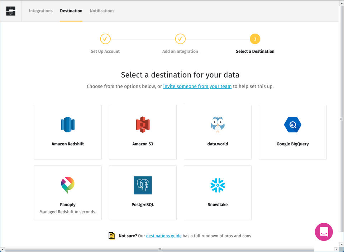Screen dimensions: 344x252
Task: Select the PostgreSQL elephant icon
Action: (143, 185)
